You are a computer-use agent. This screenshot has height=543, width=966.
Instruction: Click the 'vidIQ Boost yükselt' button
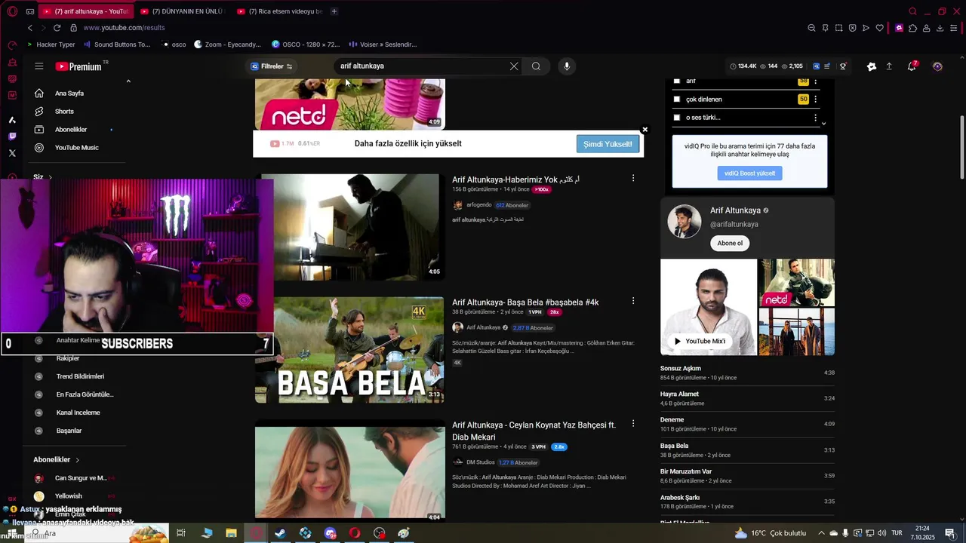[x=749, y=173]
